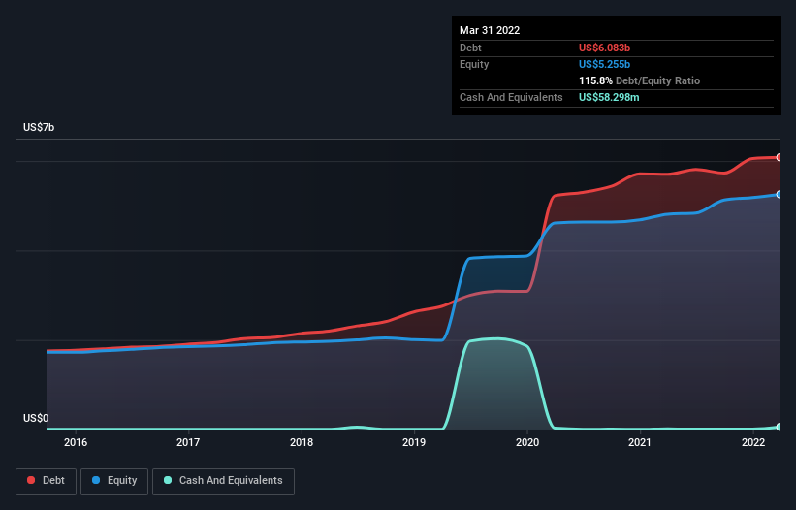
Task: Click the US$7b axis label
Action: pyautogui.click(x=39, y=127)
